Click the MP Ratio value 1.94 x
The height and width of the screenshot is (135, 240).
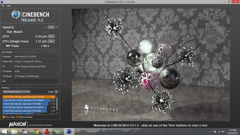click(45, 46)
